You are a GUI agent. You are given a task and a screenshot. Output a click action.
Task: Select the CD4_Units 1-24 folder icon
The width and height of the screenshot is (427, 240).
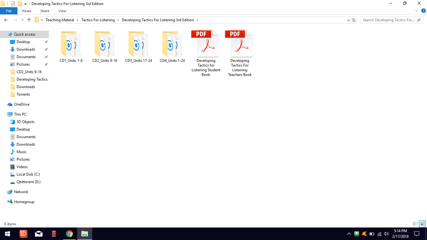pyautogui.click(x=172, y=44)
